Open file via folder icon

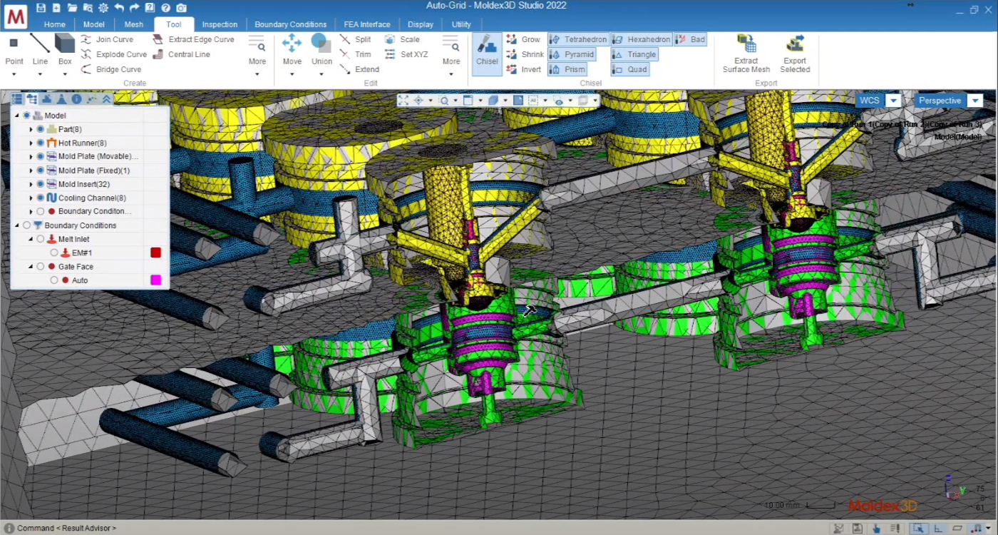[72, 8]
